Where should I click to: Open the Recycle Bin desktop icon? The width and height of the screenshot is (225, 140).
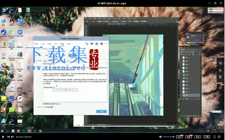tap(3, 55)
